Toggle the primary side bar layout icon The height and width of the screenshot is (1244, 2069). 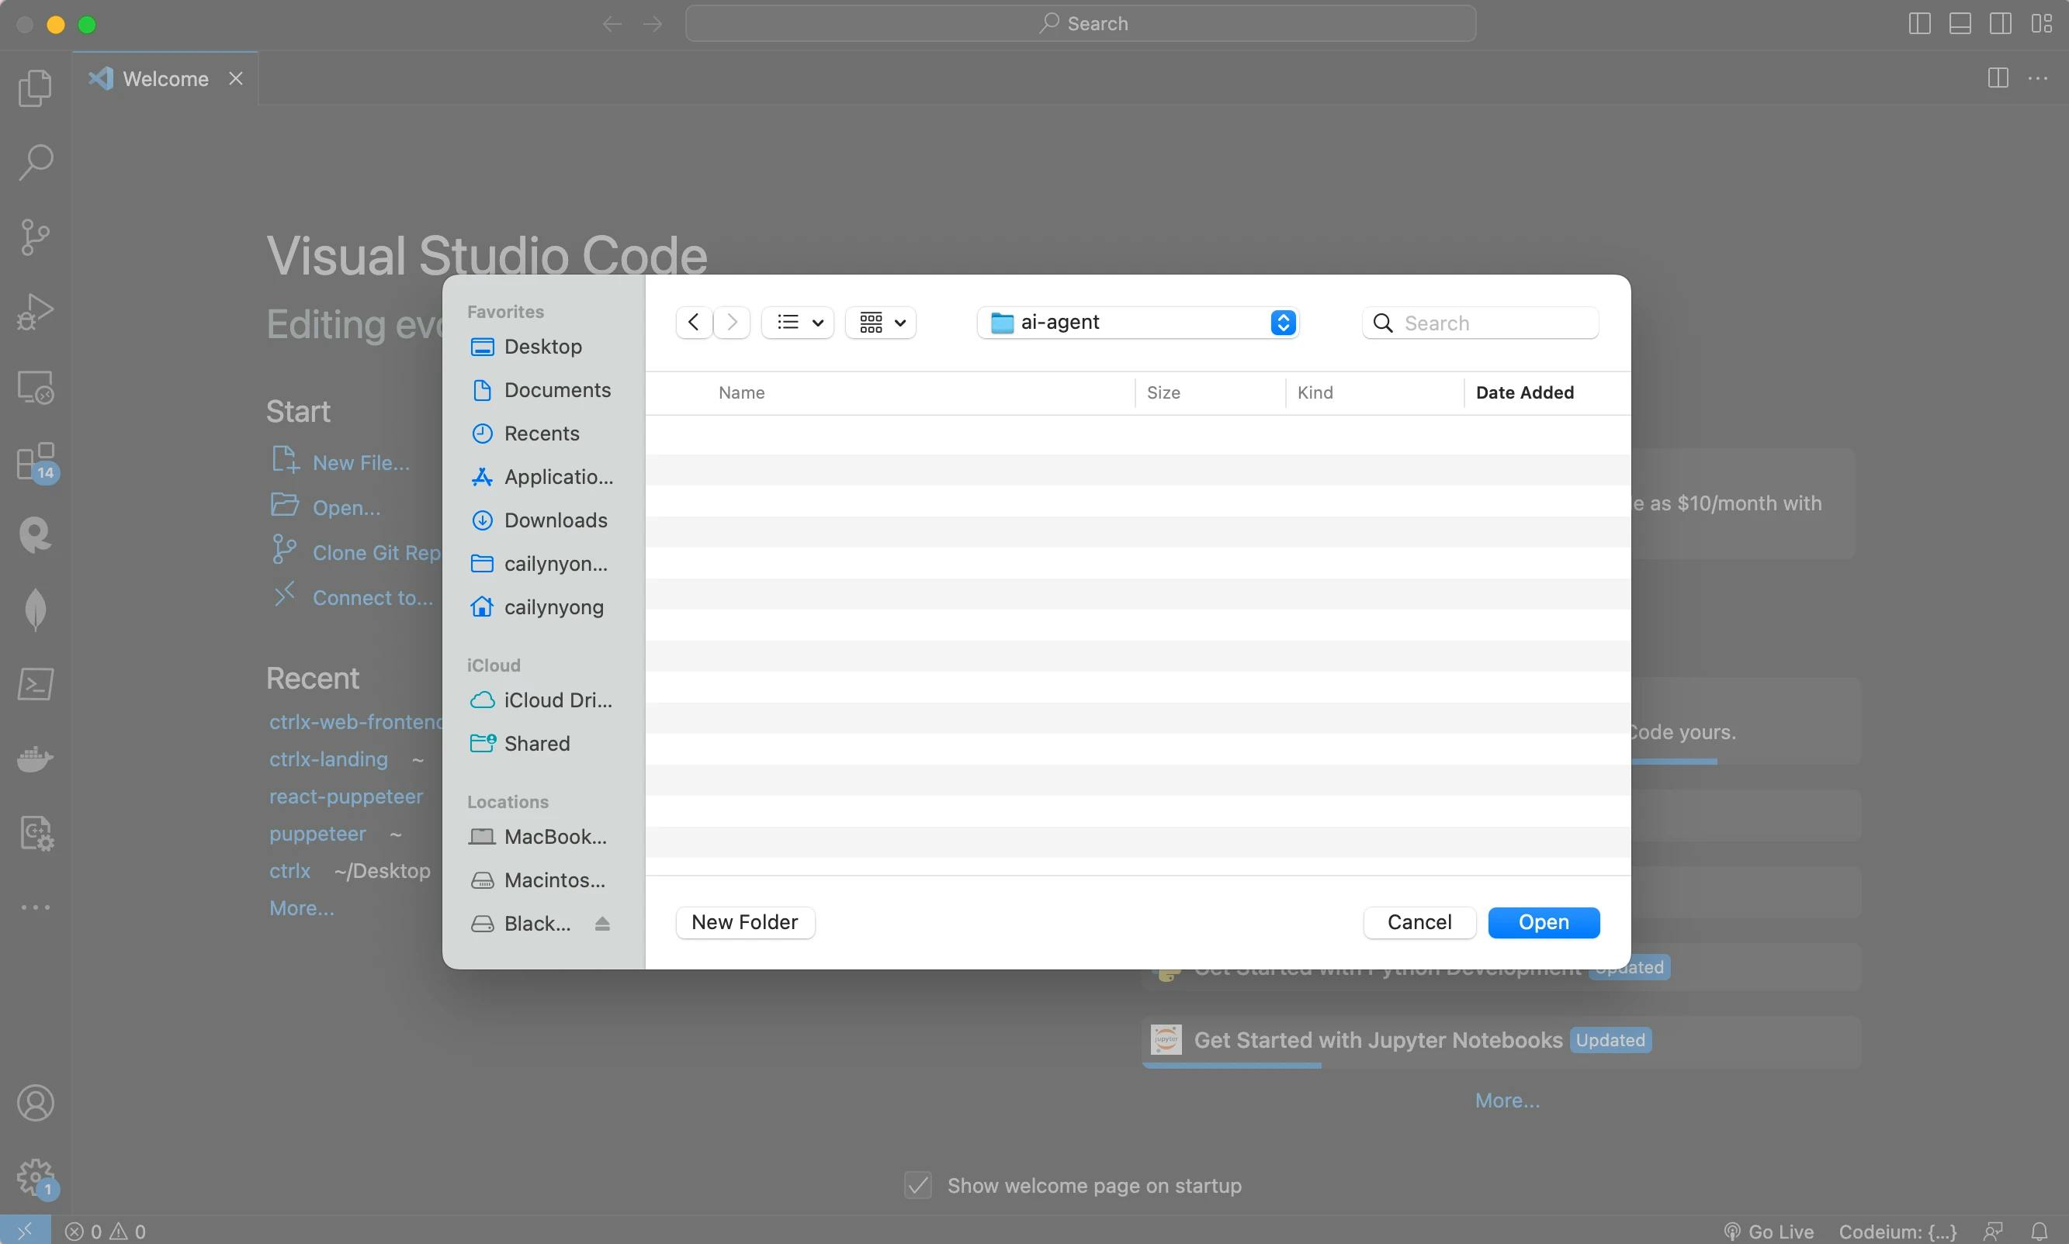pyautogui.click(x=1919, y=23)
